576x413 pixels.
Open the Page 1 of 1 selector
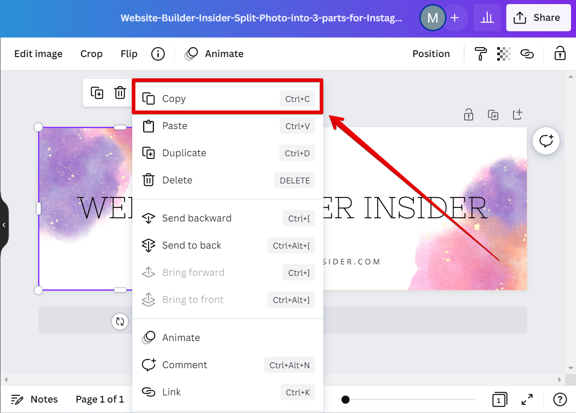tap(100, 399)
